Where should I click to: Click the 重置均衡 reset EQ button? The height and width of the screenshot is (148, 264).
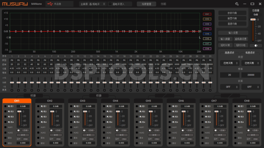pos(232,18)
